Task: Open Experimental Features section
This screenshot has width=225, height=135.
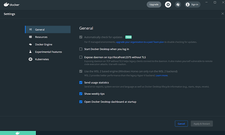Action: click(48, 52)
